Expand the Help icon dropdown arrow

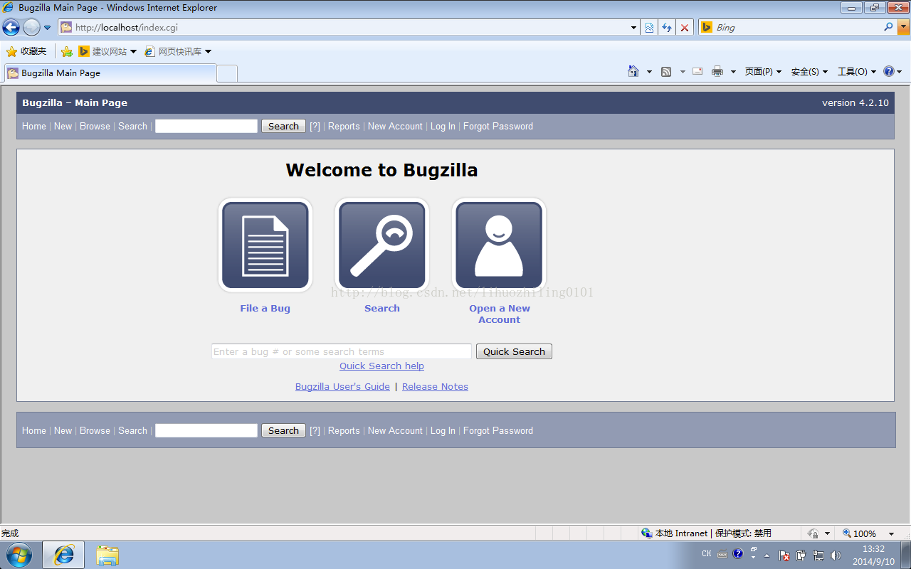point(900,72)
